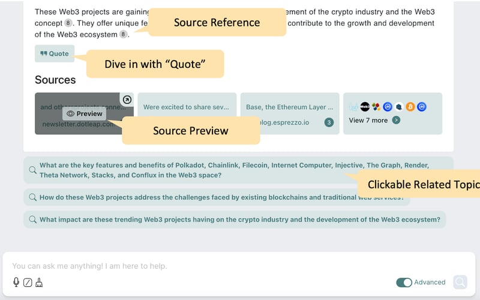Toggle the Advanced switch
This screenshot has width=480, height=300.
(x=404, y=282)
